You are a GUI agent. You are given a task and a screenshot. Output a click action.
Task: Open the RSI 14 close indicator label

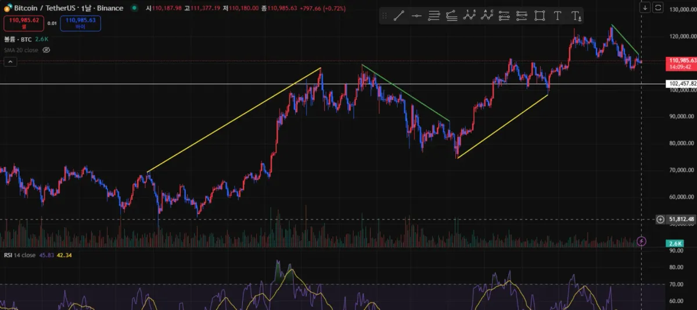(20, 255)
